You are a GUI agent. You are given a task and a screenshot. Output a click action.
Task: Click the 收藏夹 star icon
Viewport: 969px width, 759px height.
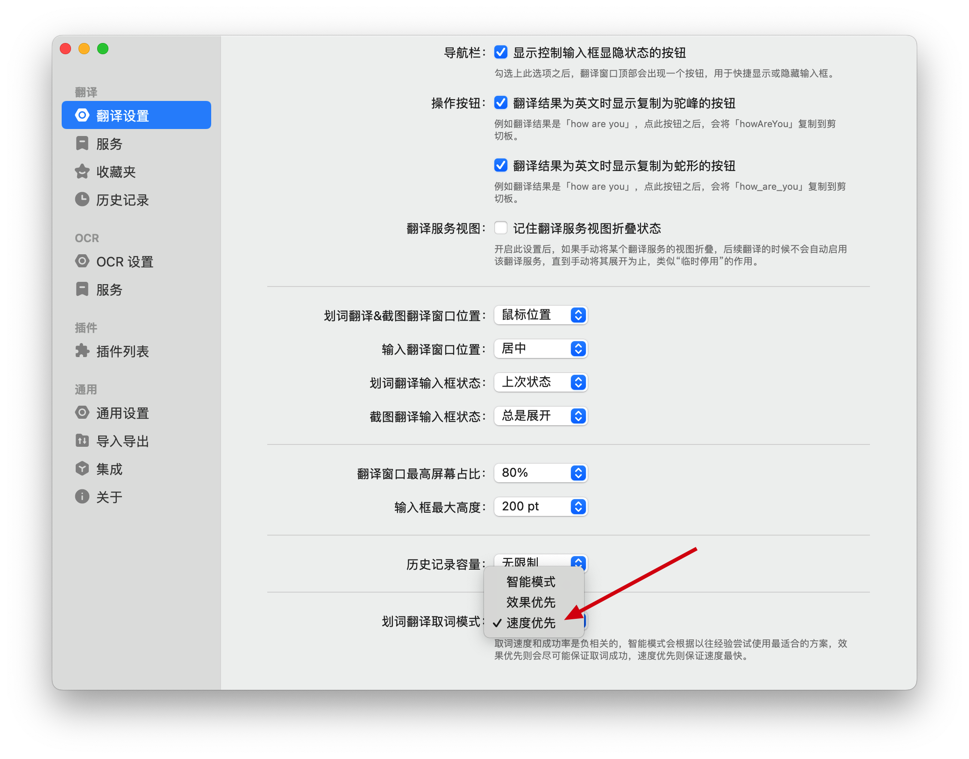pyautogui.click(x=82, y=172)
